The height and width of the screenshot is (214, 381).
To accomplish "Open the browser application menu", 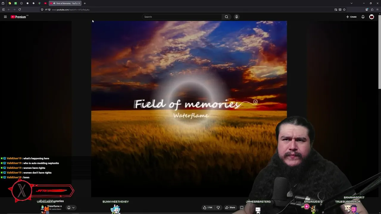I will point(377,10).
